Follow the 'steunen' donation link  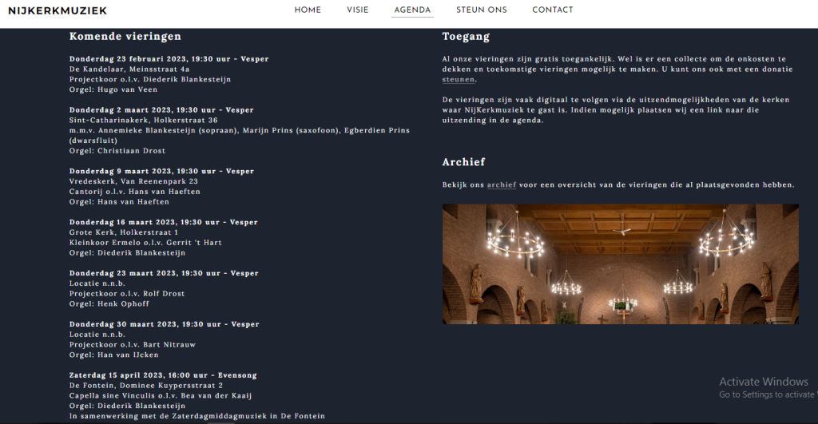point(459,80)
